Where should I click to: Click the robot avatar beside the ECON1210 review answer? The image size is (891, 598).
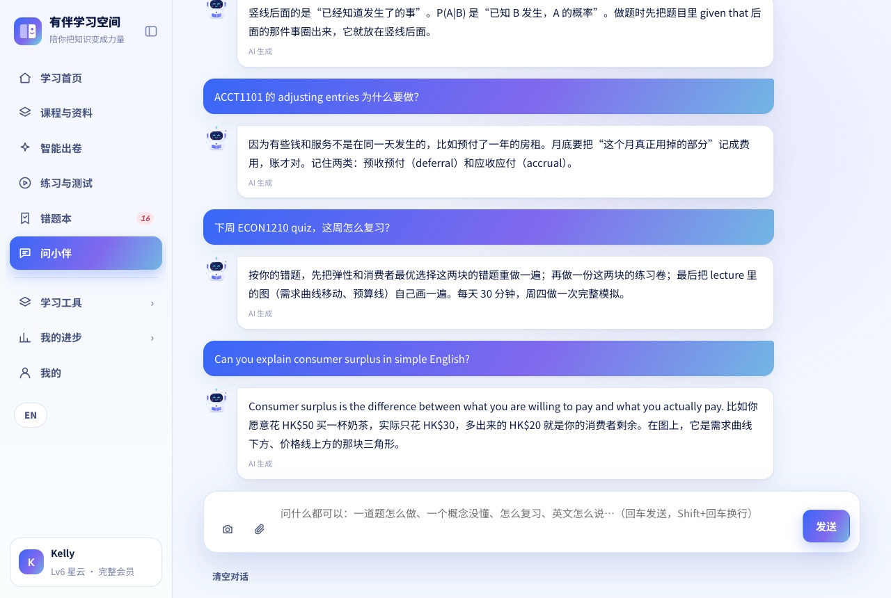click(x=217, y=269)
